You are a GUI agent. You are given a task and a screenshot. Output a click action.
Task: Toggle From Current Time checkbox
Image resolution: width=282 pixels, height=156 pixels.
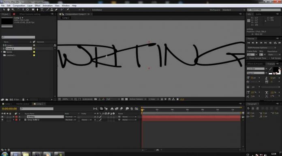point(248,58)
